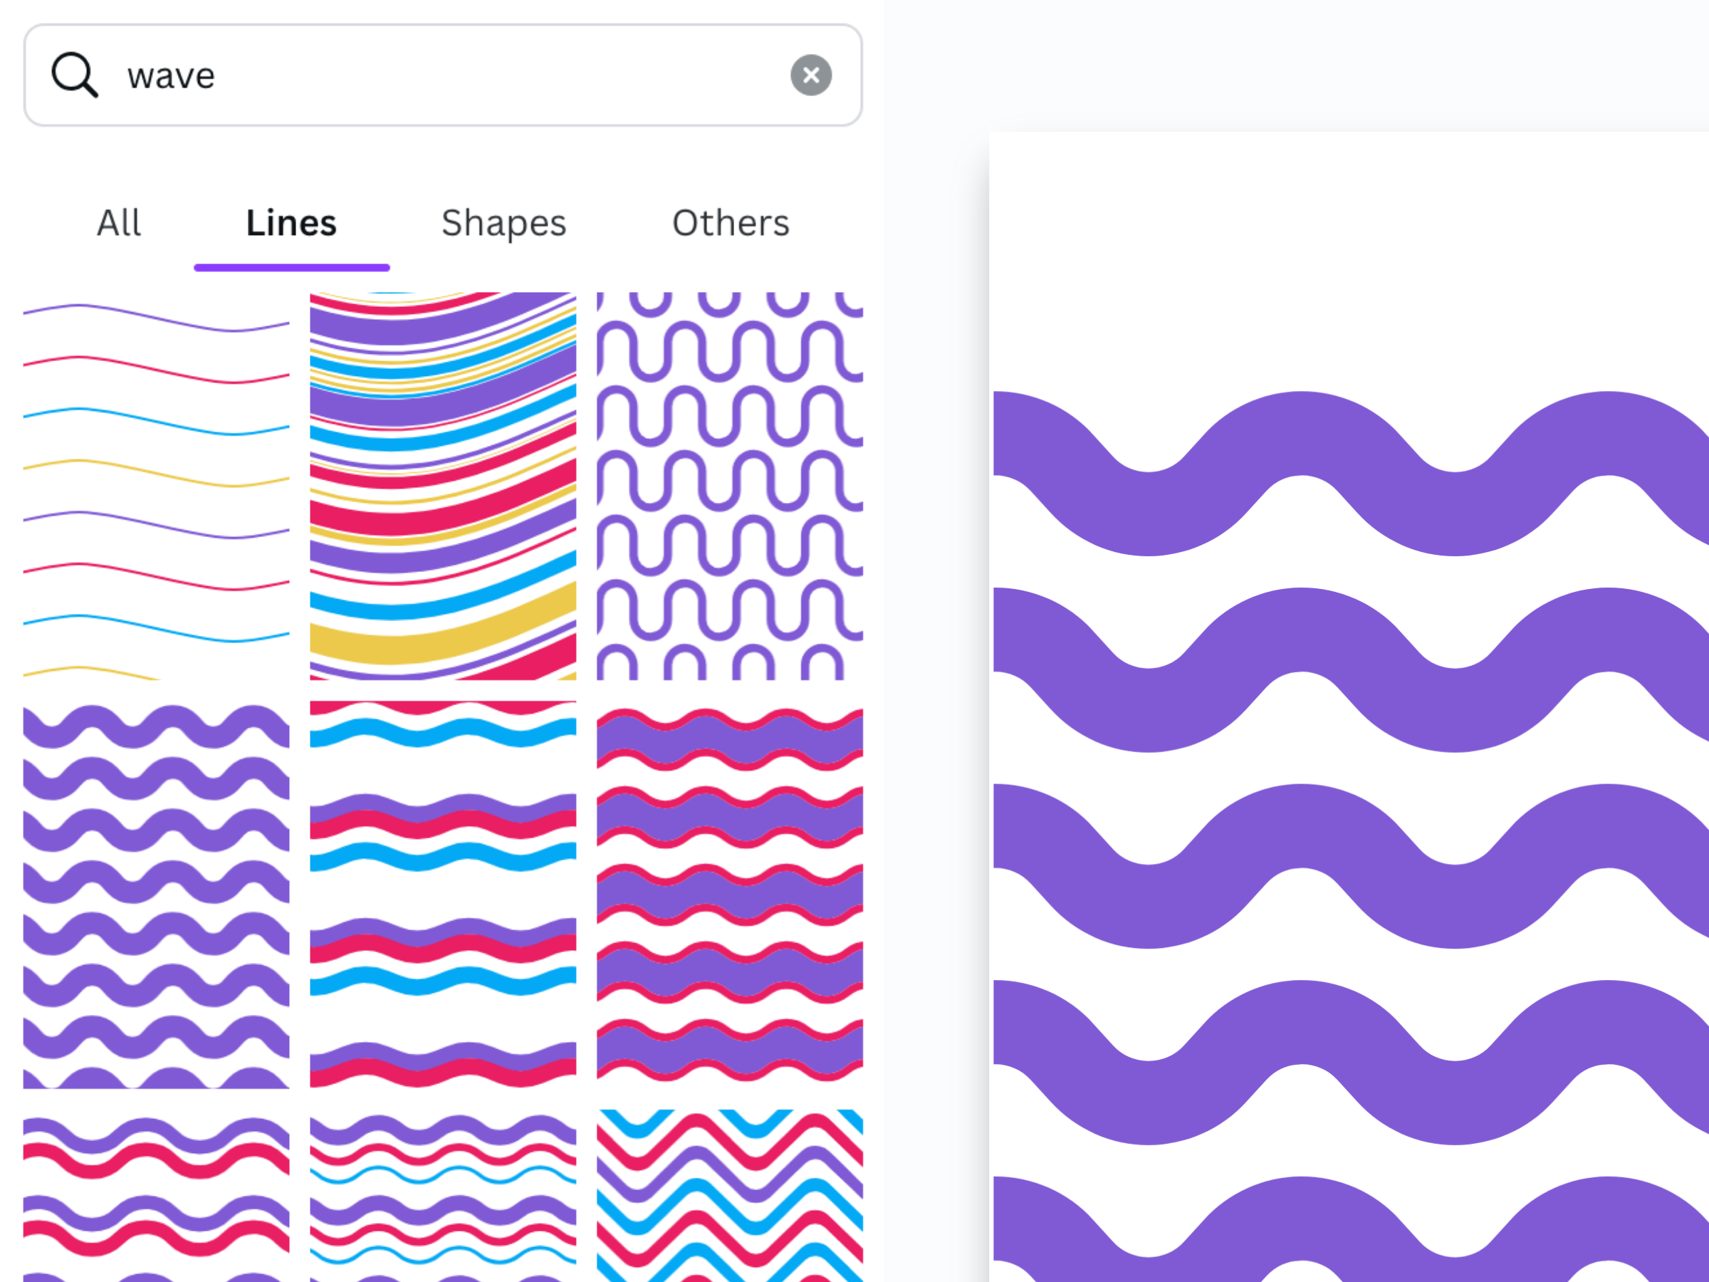The height and width of the screenshot is (1282, 1709).
Task: Click the top purple wave on the canvas
Action: 1302,433
